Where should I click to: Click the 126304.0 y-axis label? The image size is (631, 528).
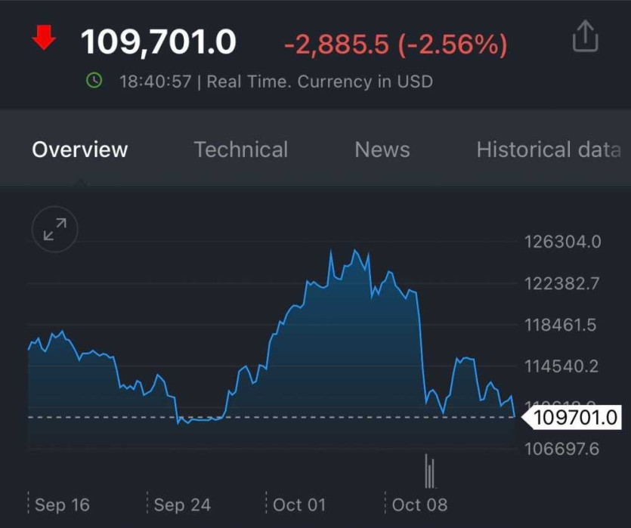(x=562, y=242)
